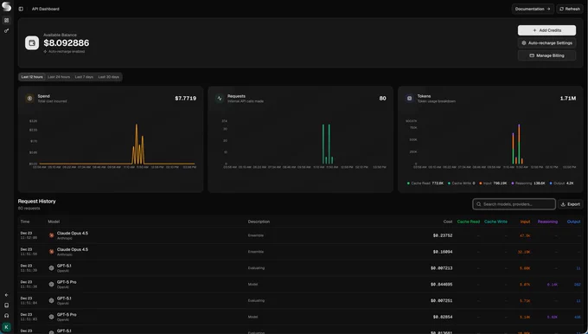
Task: Click the OpenAI icon in the $0.02854 row
Action: click(52, 317)
